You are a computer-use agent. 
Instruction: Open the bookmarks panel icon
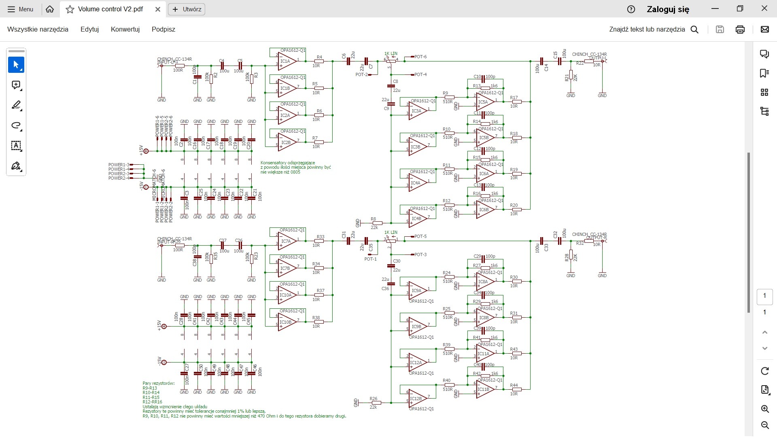click(764, 73)
